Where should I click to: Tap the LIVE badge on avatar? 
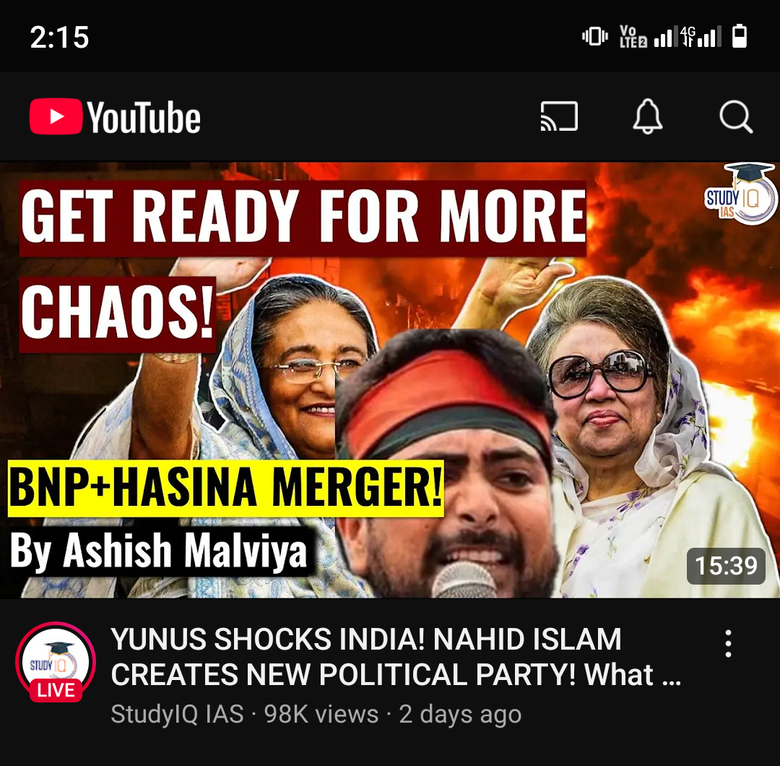pyautogui.click(x=56, y=690)
